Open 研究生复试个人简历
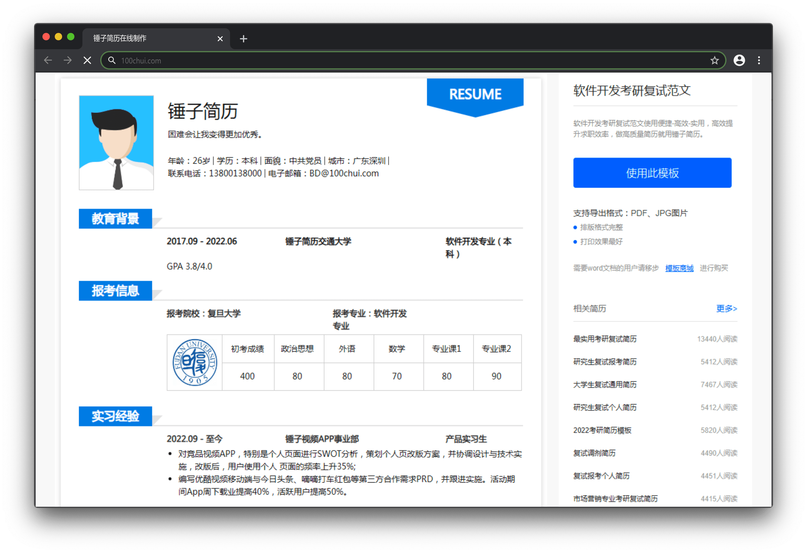Screen dimensions: 807x553 [605, 408]
